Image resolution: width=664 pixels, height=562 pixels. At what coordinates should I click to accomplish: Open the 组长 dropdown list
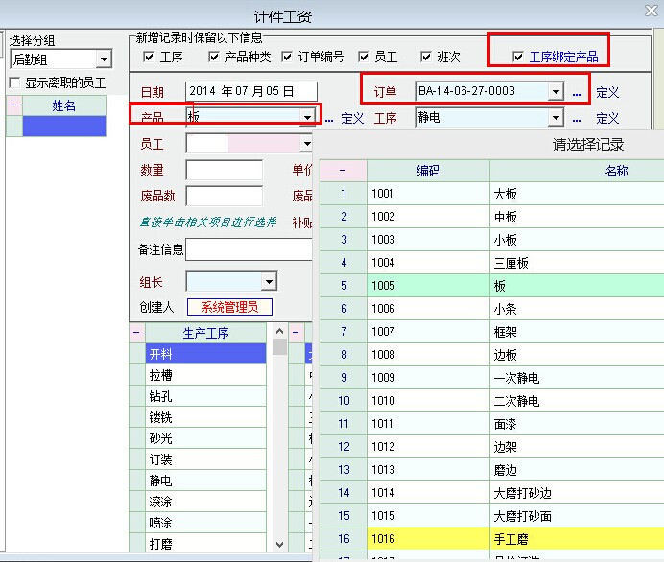(x=269, y=282)
